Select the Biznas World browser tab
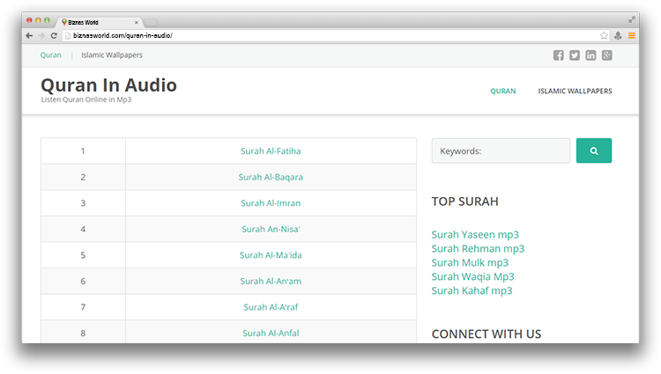The width and height of the screenshot is (661, 374). [x=100, y=22]
